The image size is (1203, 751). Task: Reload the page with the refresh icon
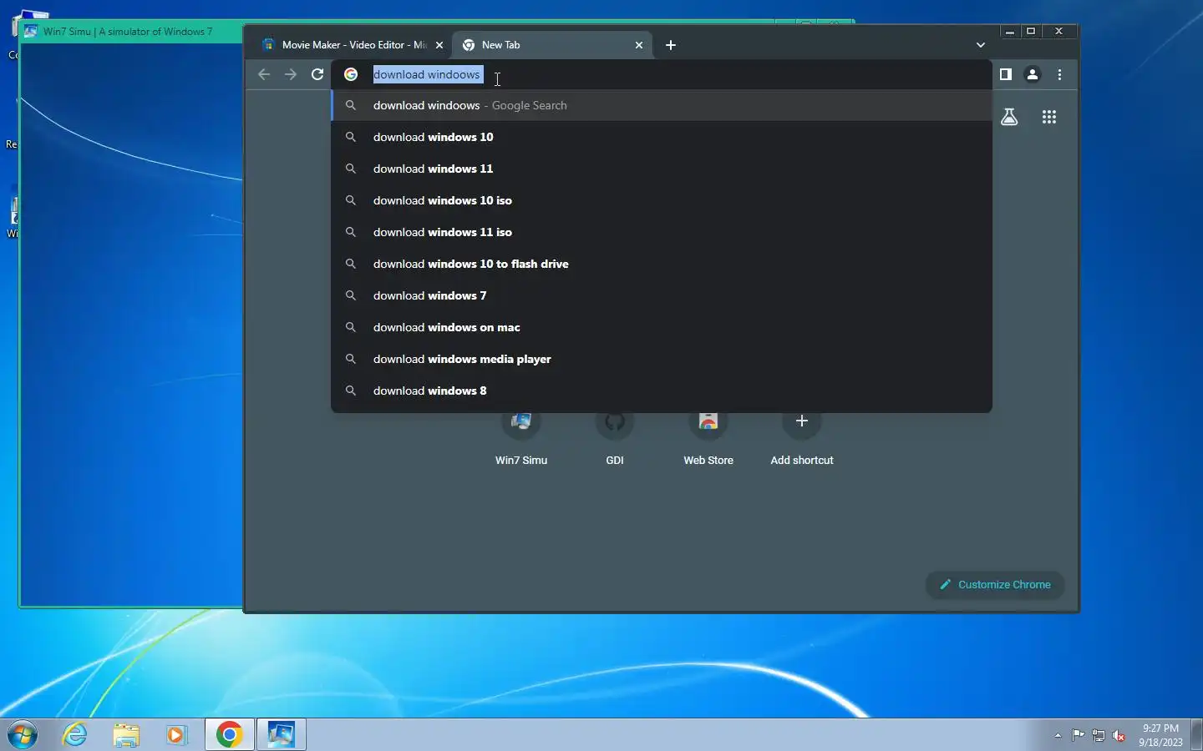click(317, 74)
